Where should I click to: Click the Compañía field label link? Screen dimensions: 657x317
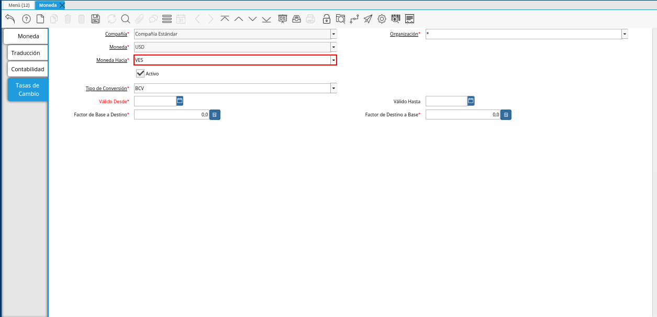pyautogui.click(x=116, y=34)
